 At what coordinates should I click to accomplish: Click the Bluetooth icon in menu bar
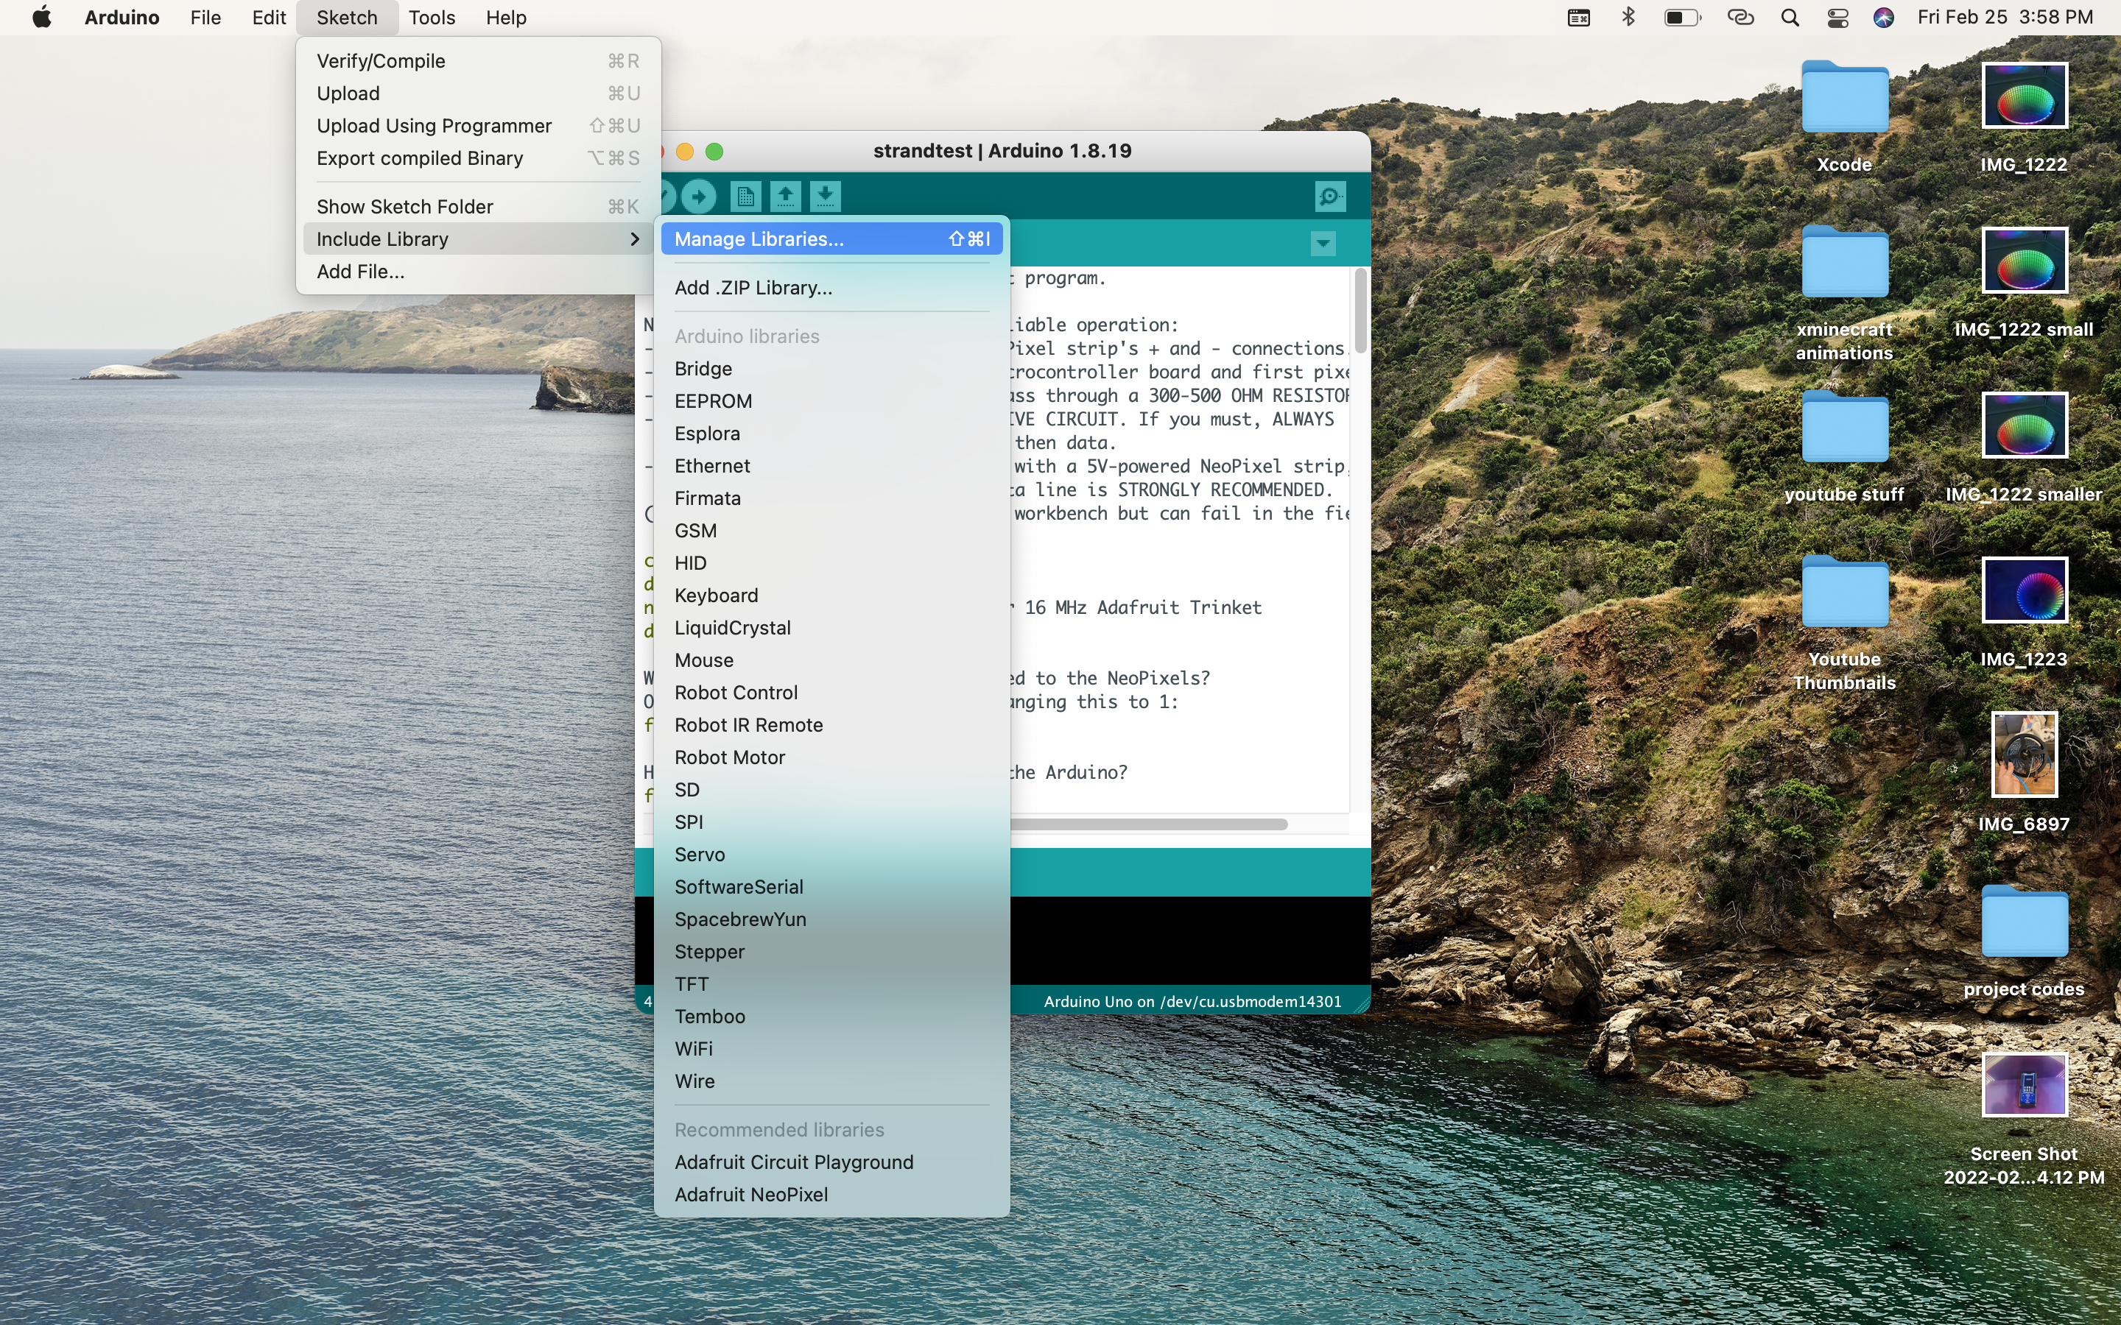point(1628,18)
